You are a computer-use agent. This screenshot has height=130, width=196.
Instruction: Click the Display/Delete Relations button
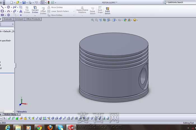(x=82, y=10)
